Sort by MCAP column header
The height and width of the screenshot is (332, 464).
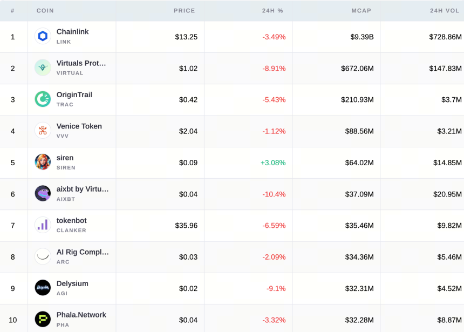pyautogui.click(x=361, y=11)
